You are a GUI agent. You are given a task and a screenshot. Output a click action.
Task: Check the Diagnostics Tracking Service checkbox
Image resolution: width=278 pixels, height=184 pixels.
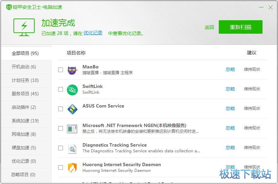[x=61, y=148]
